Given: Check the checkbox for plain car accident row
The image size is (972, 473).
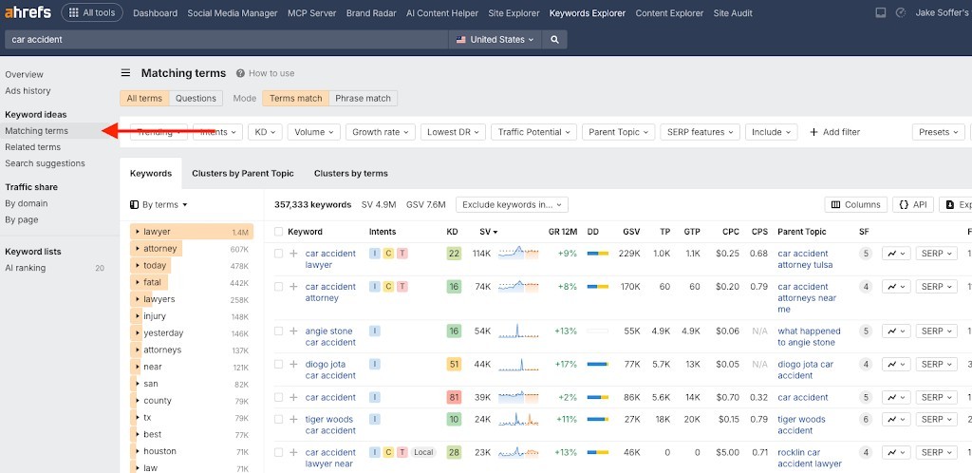Looking at the screenshot, I should coord(278,397).
